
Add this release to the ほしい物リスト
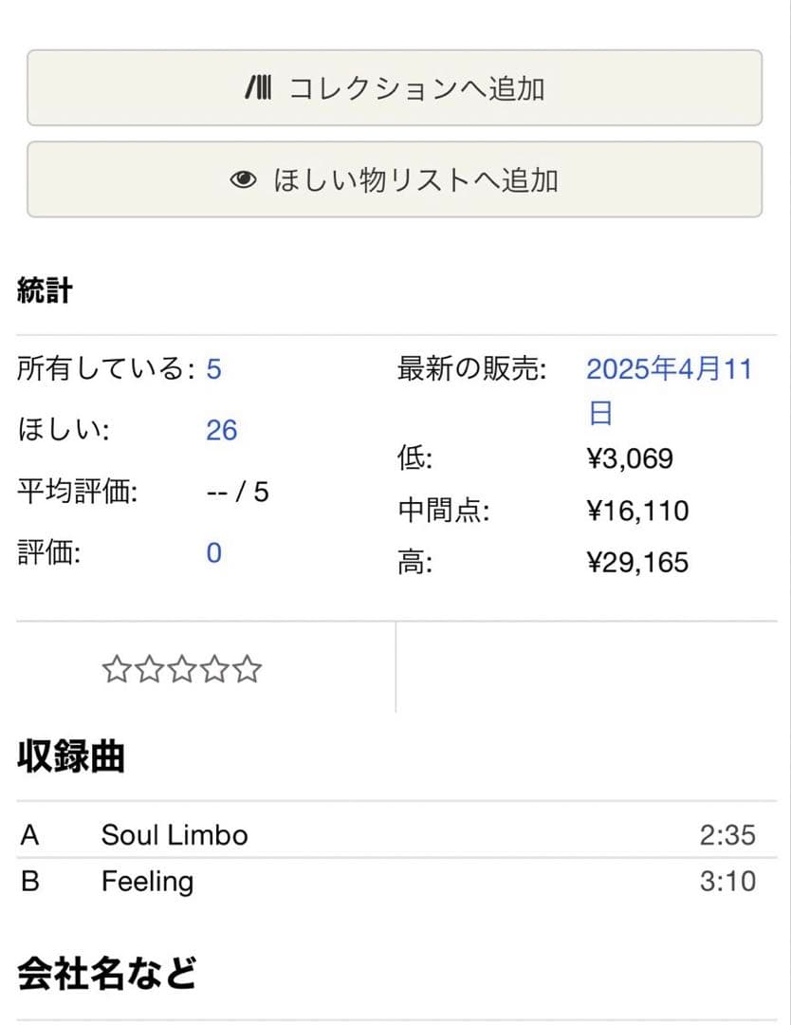point(395,179)
